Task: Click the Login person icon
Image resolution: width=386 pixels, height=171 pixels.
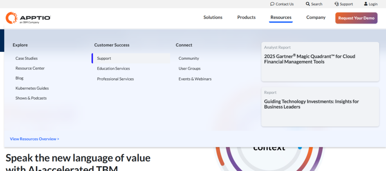Action: click(x=366, y=4)
